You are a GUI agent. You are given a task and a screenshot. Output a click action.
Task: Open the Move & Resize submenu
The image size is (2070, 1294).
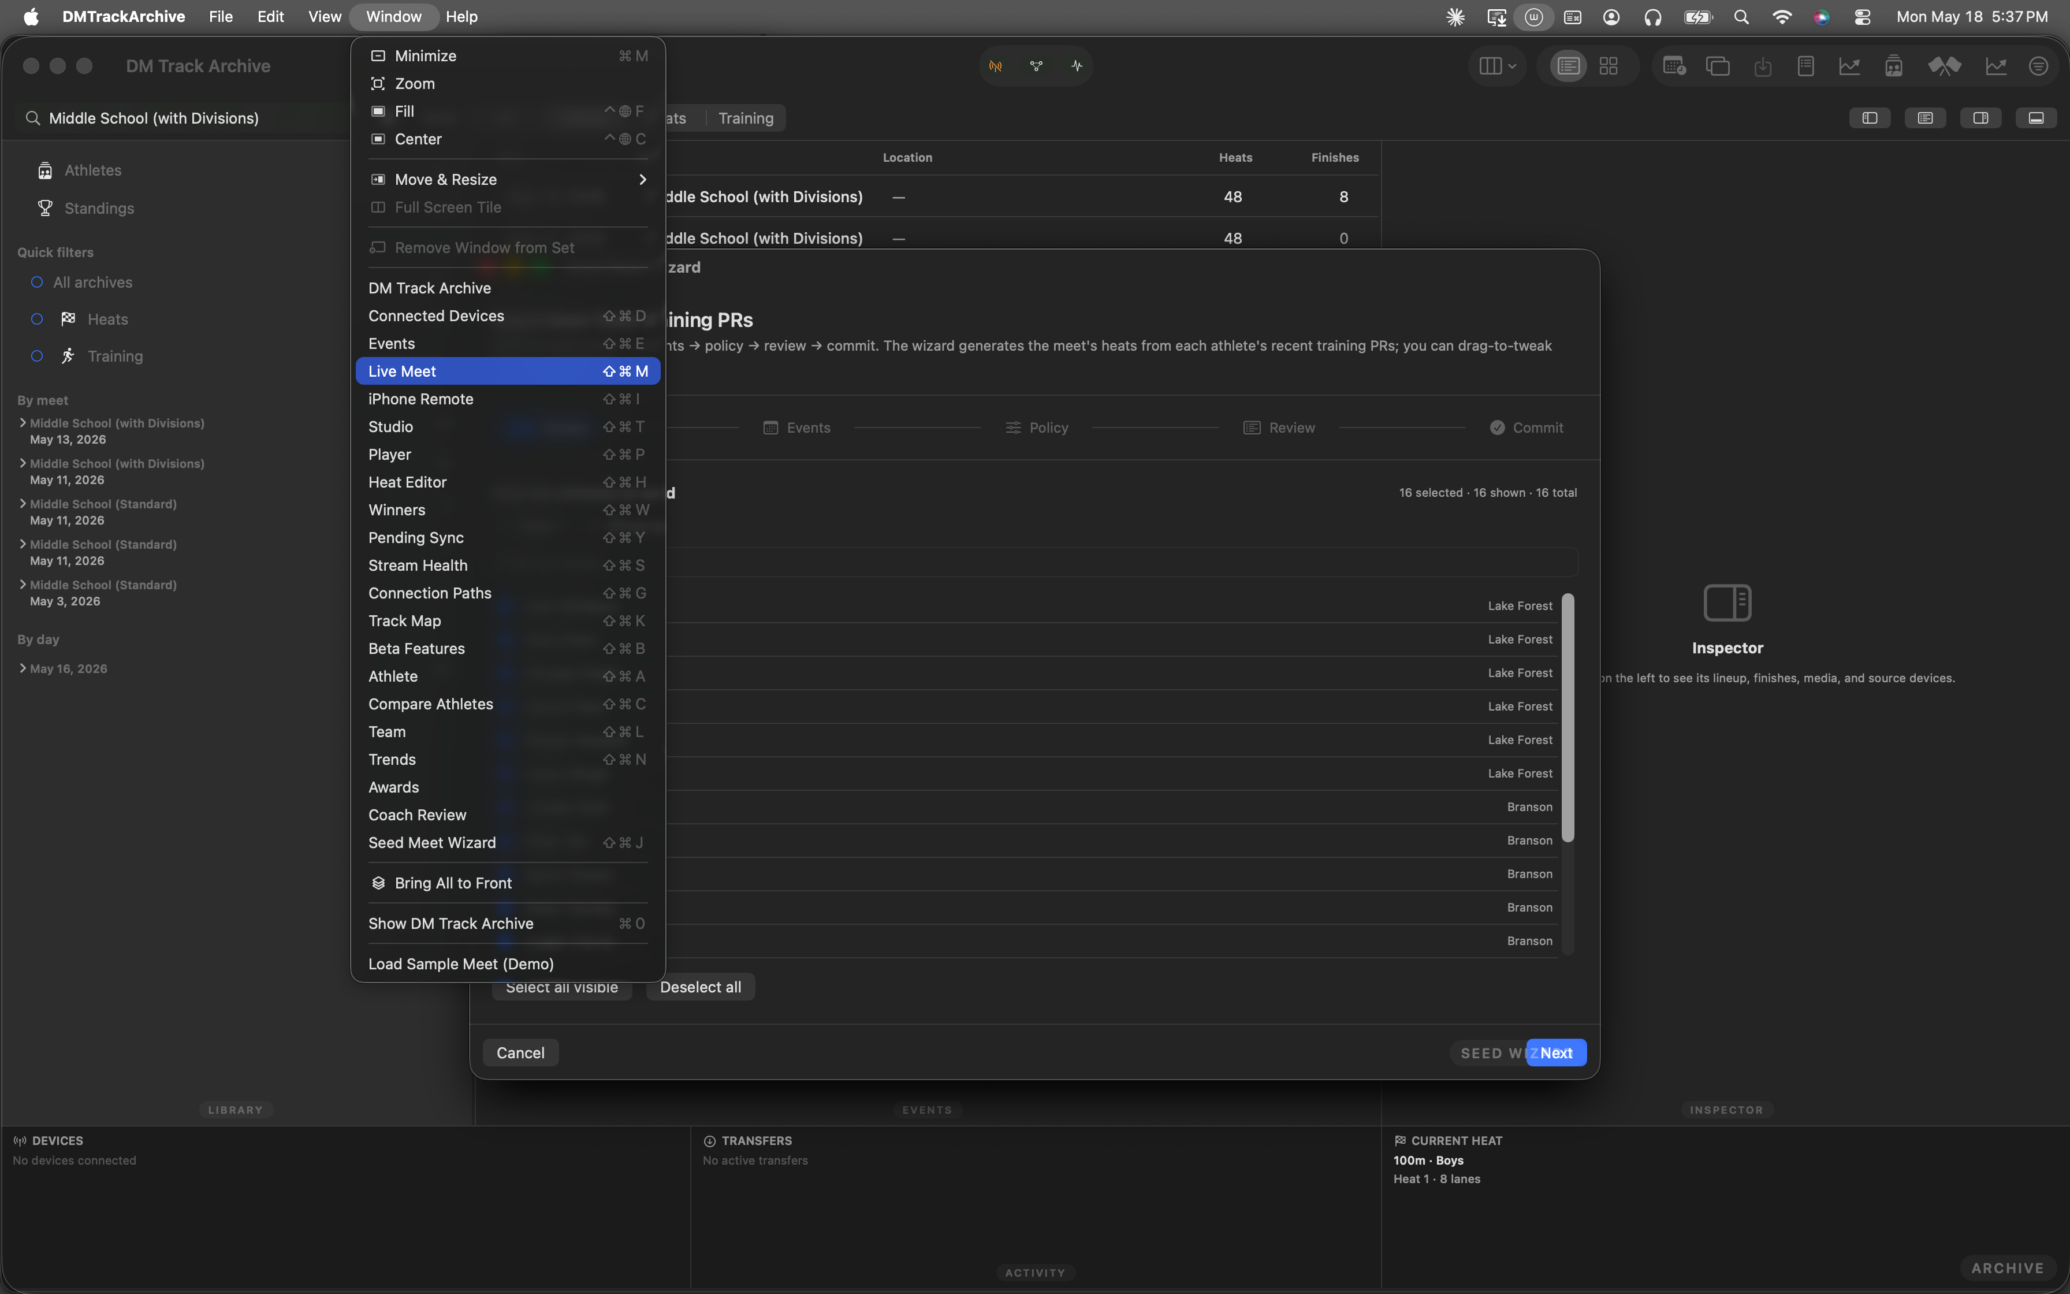pos(508,180)
